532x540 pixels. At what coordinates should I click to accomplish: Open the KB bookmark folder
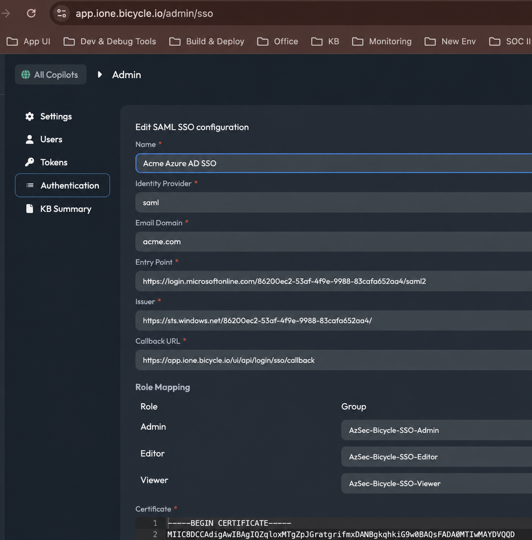click(x=325, y=41)
